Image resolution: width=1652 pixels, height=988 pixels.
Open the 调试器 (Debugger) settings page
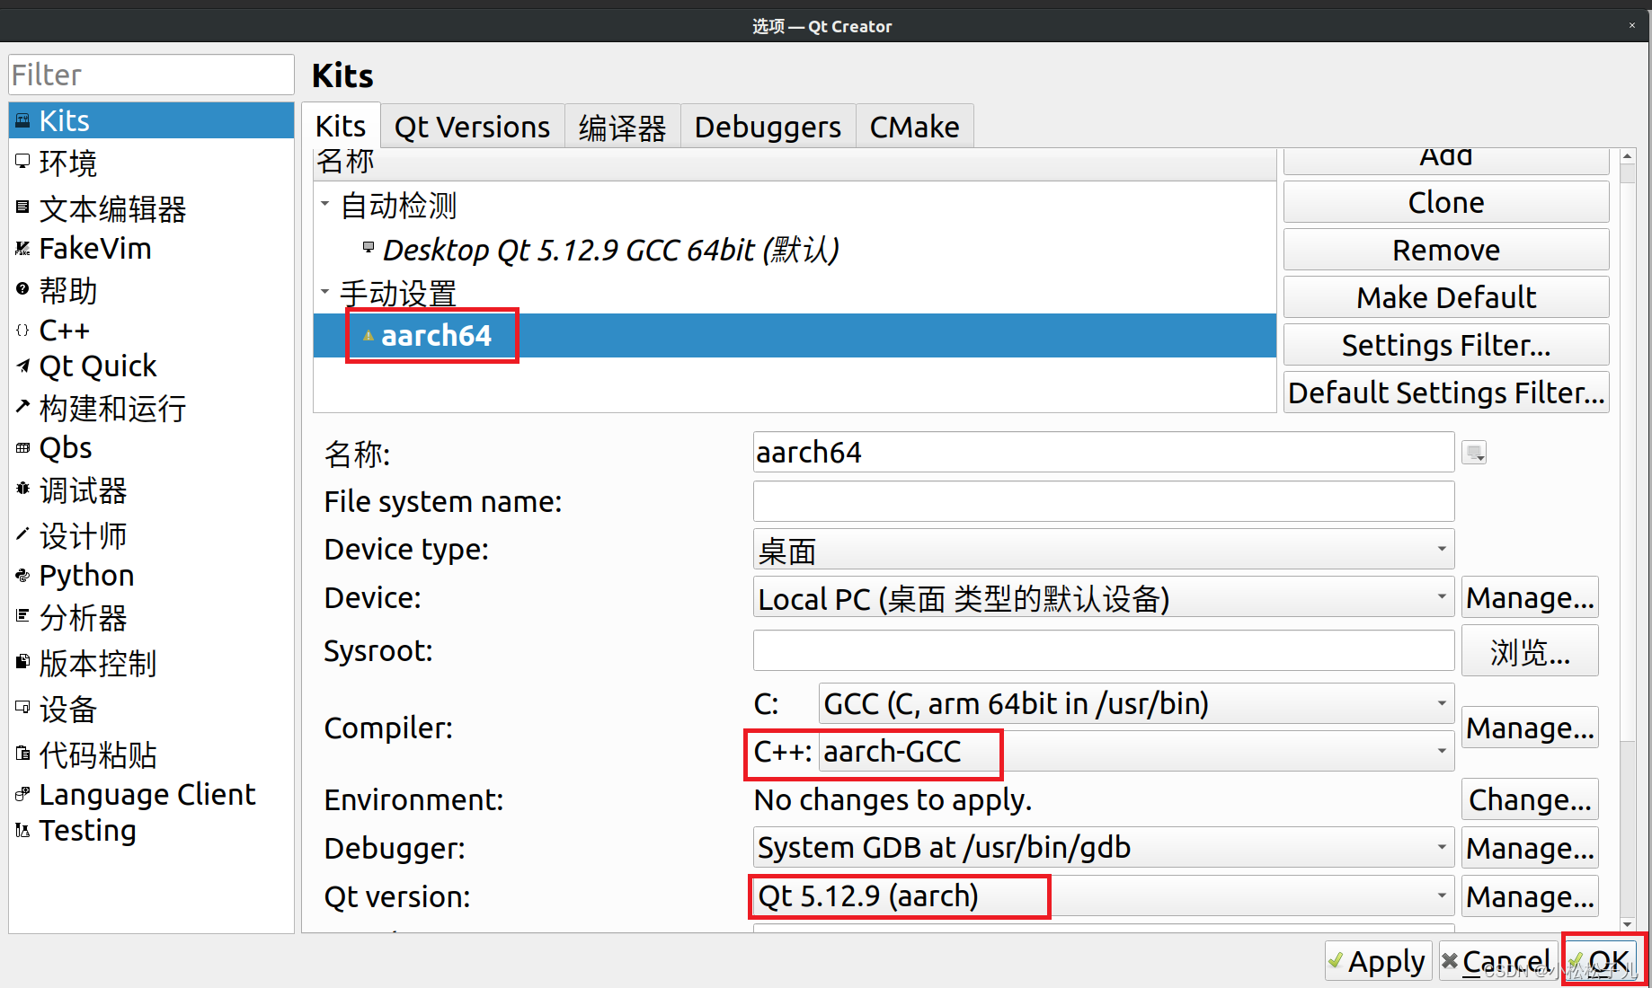pos(81,490)
